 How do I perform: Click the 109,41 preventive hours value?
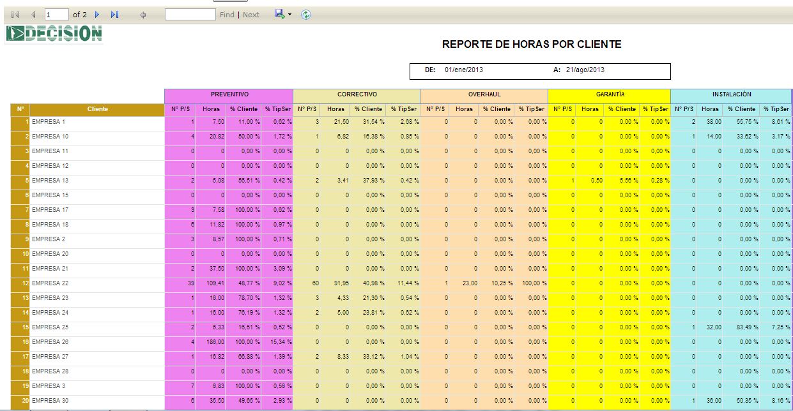pos(215,283)
